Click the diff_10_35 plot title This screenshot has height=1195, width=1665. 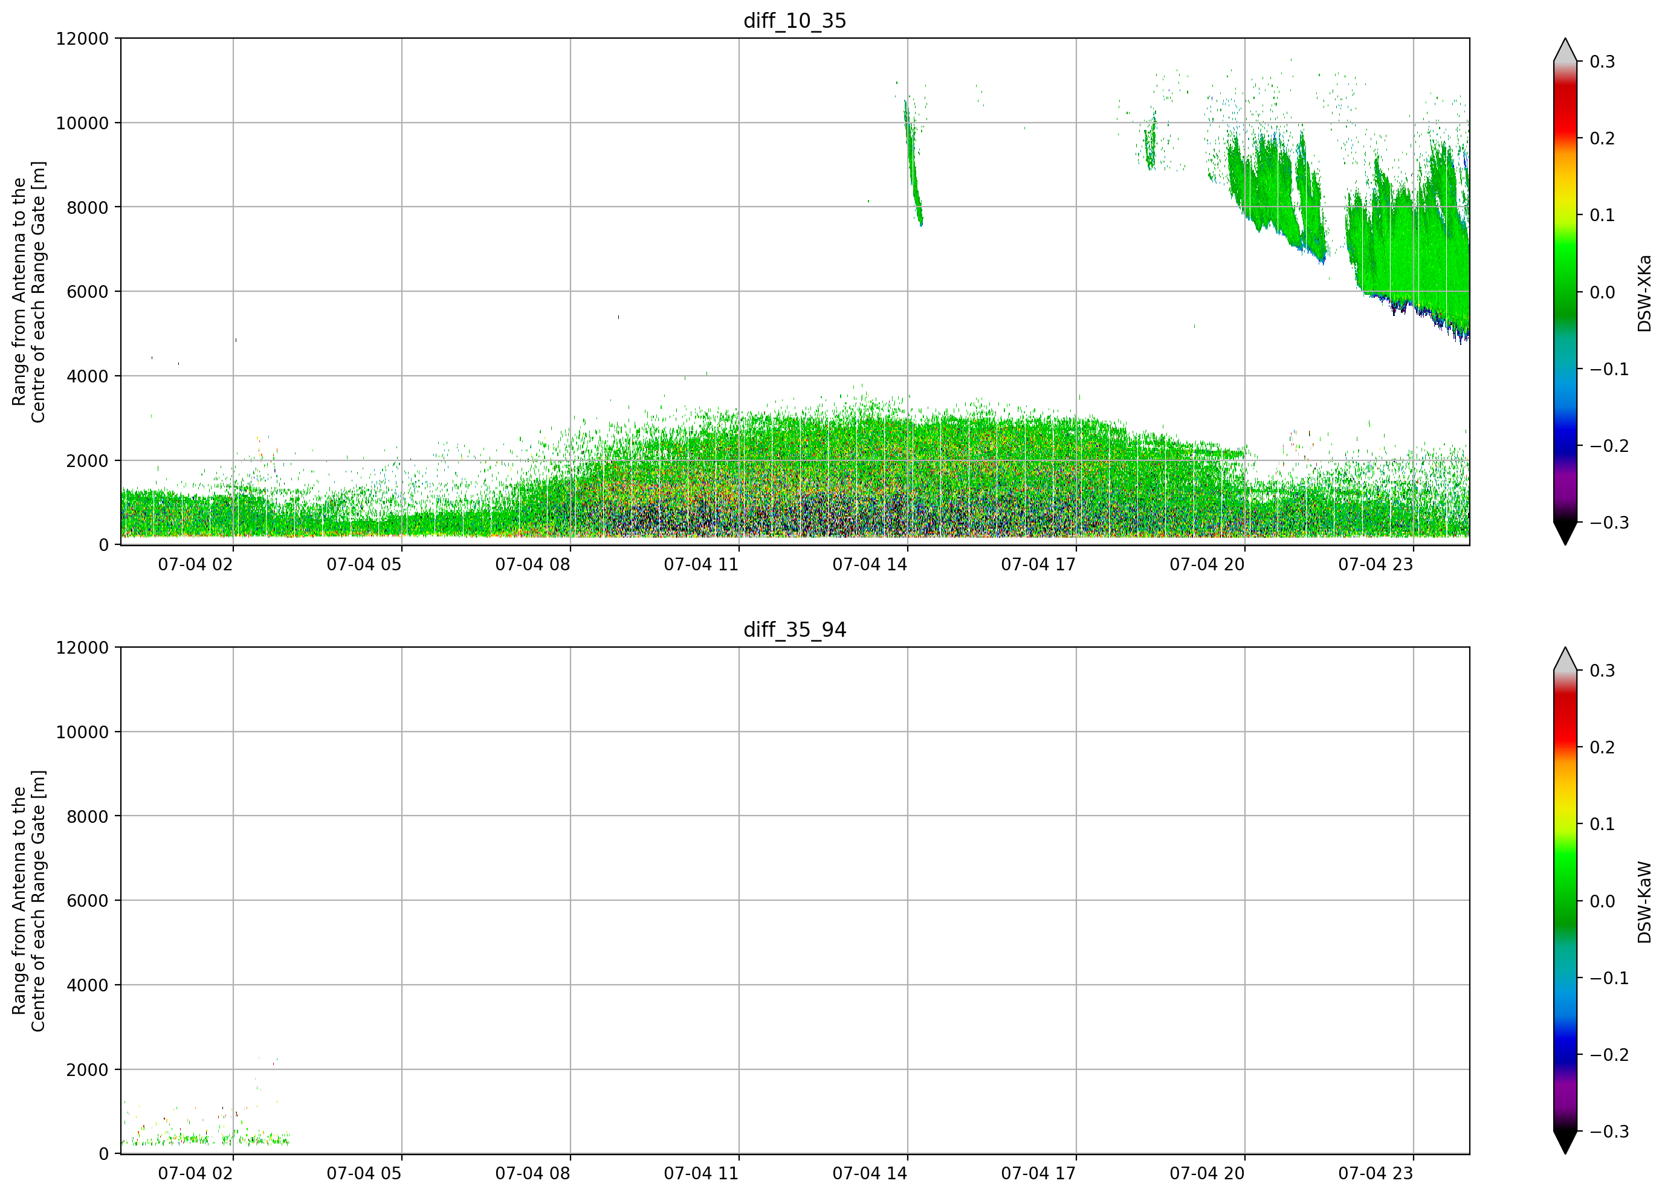coord(795,21)
